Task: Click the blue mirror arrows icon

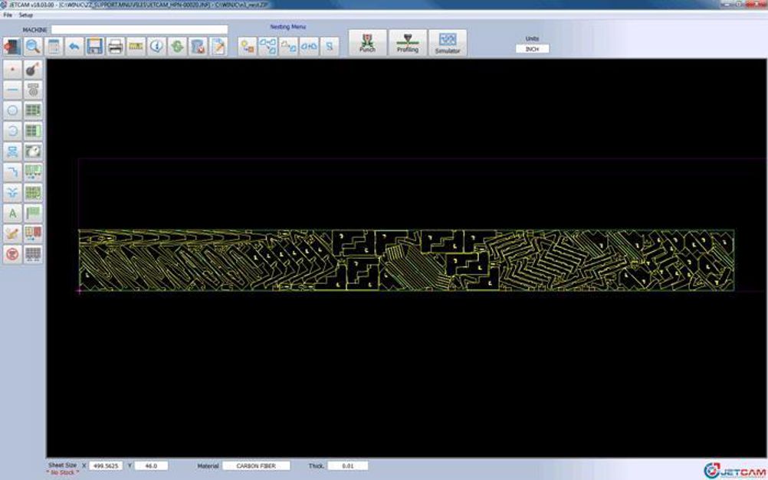Action: coord(12,193)
